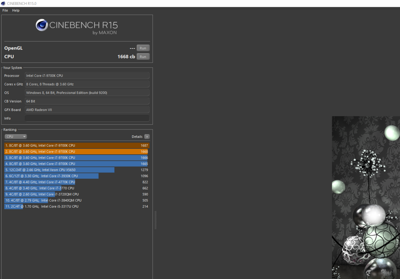
Task: Click into the Info input field
Action: [87, 118]
